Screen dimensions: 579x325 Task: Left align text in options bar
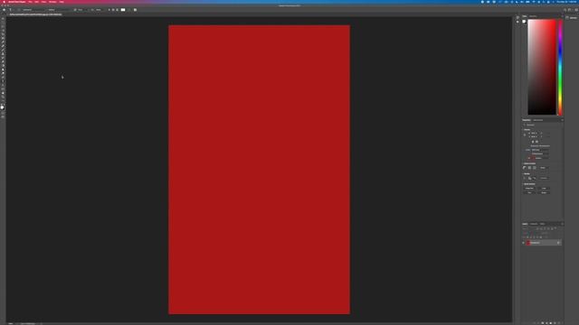pos(109,10)
